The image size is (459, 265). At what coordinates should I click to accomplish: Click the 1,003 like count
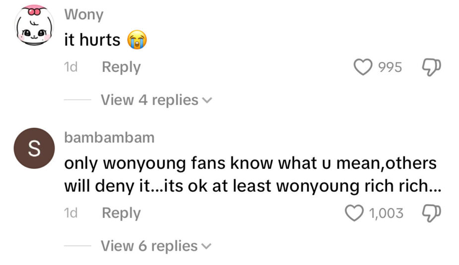pos(386,213)
